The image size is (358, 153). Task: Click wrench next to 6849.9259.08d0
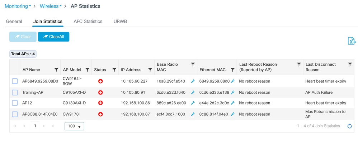(x=233, y=81)
